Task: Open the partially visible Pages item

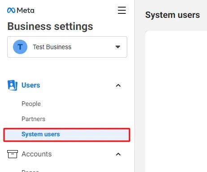Action: (30, 171)
